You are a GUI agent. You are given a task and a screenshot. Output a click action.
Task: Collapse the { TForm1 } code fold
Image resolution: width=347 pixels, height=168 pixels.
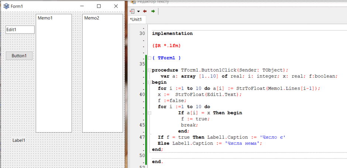[150, 58]
